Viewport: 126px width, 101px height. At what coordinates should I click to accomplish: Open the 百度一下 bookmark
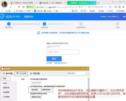29,11
